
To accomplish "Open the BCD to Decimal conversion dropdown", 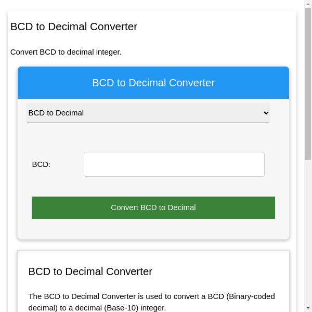I will click(x=148, y=113).
